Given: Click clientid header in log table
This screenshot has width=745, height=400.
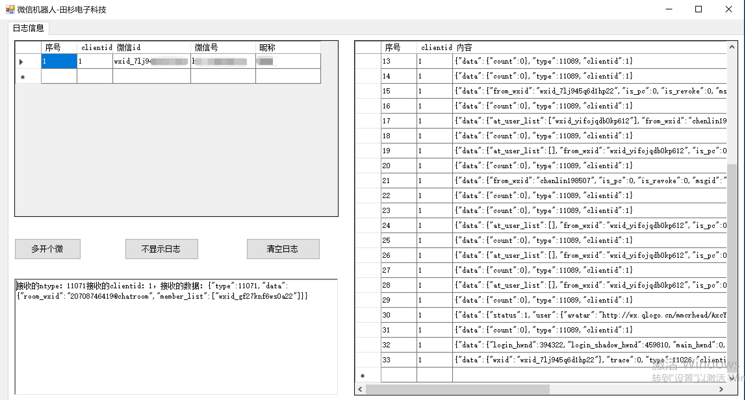Looking at the screenshot, I should click(434, 48).
